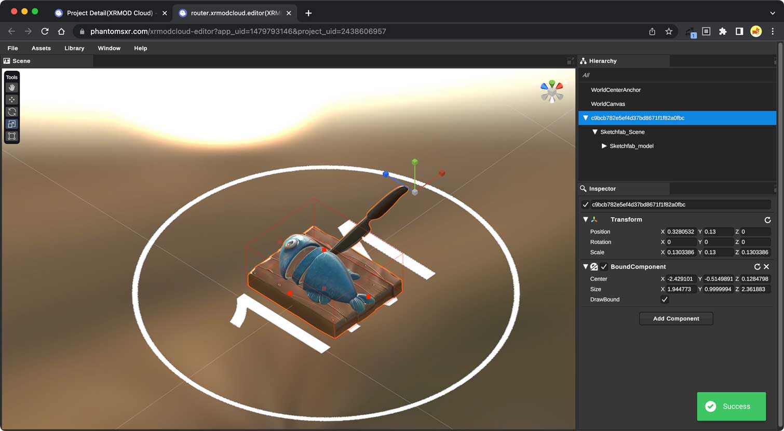Dismiss the Success notification

(x=731, y=407)
